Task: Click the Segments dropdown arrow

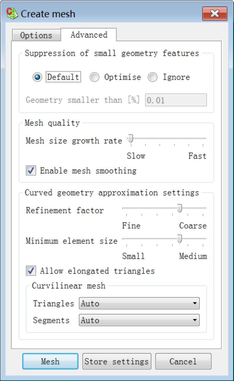Action: (x=195, y=320)
